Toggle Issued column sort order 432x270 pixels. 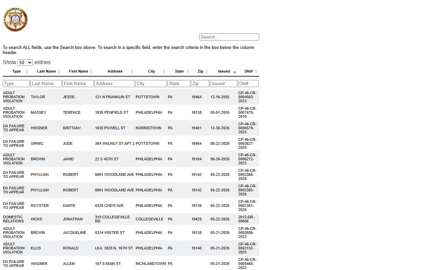click(x=224, y=71)
